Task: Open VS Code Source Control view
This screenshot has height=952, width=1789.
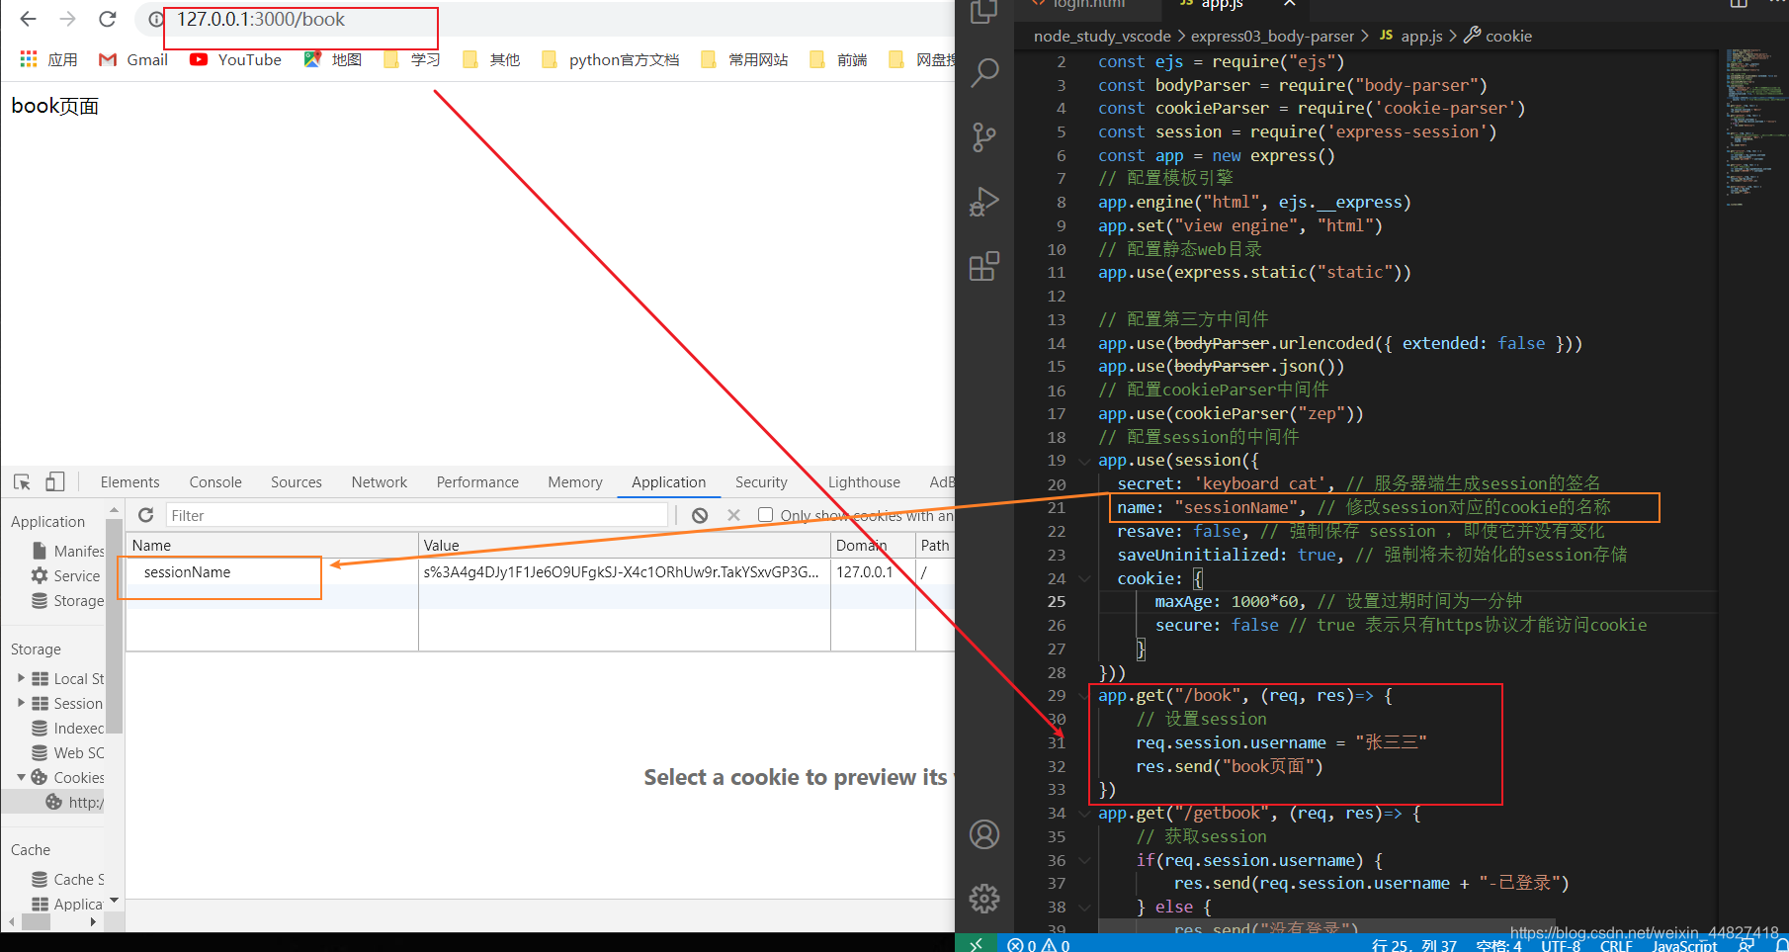Action: pyautogui.click(x=984, y=136)
